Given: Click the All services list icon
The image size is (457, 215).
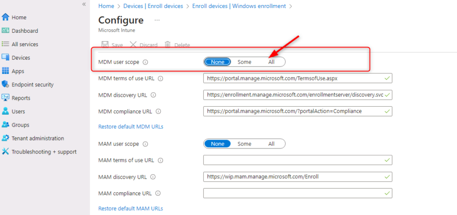Looking at the screenshot, I should click(x=5, y=44).
